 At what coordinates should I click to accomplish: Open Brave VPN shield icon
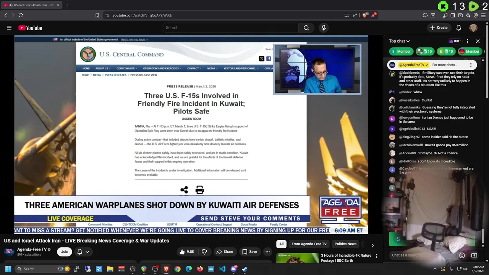click(x=476, y=15)
